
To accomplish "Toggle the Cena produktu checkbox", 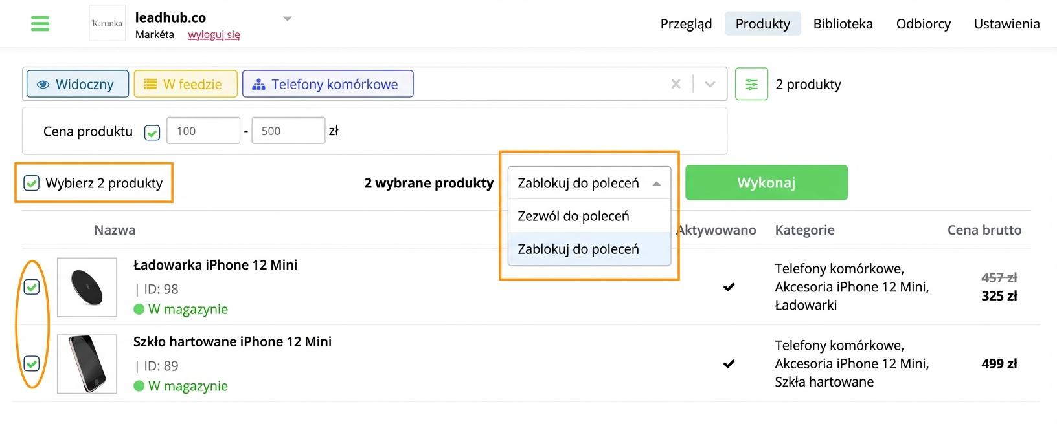I will 152,132.
